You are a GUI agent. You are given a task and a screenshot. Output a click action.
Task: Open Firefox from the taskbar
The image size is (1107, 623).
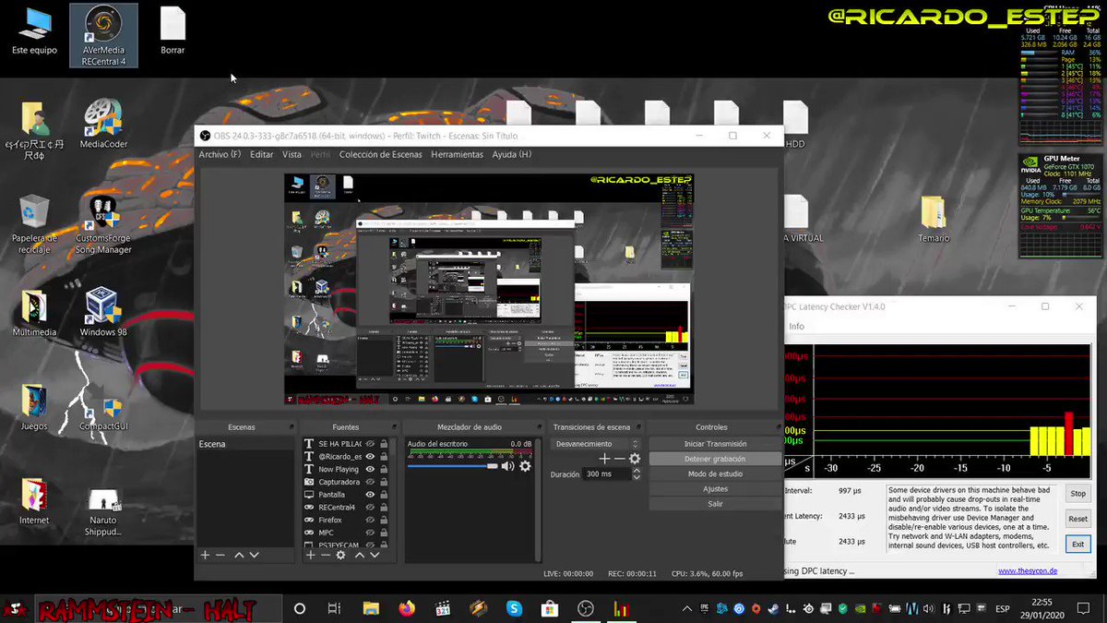tap(407, 609)
